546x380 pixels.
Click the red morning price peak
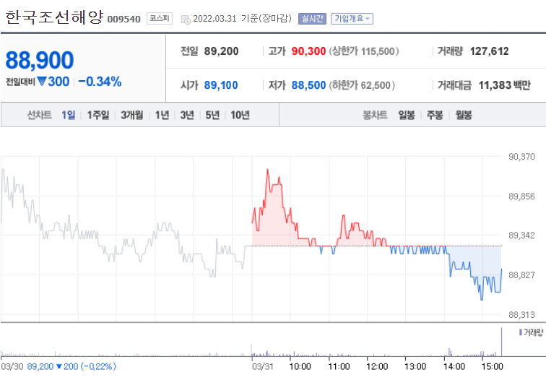click(267, 170)
